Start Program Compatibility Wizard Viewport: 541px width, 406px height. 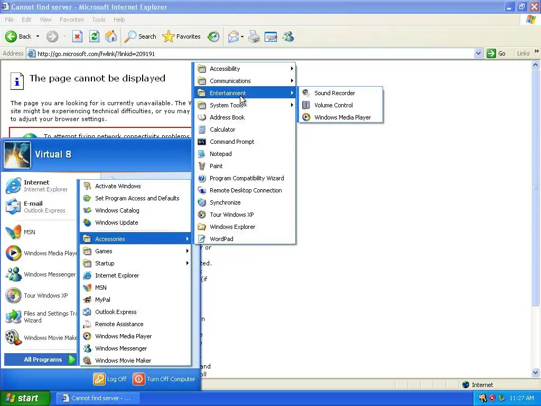(245, 178)
